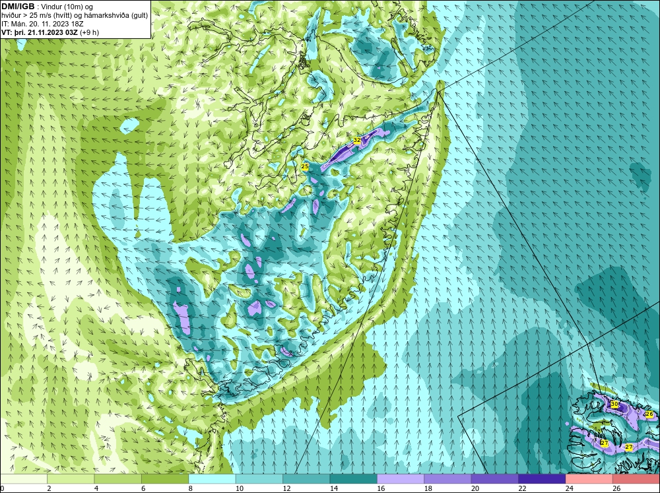Click the 'VT: þri. 21.11.2023 03Z' valid time
The width and height of the screenshot is (660, 493).
(x=40, y=32)
